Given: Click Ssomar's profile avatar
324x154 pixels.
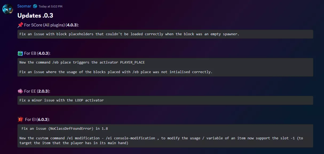Looking at the screenshot, I should click(x=7, y=9).
